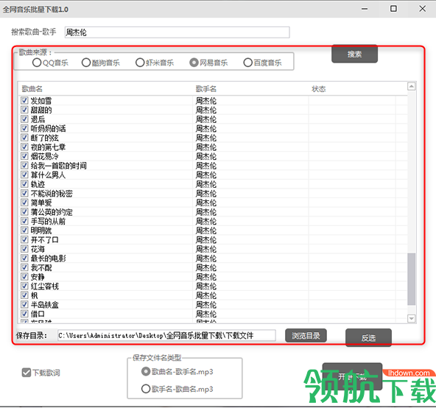Uncheck the song 轨迹
Viewport: 436px width, 408px height.
coord(24,184)
